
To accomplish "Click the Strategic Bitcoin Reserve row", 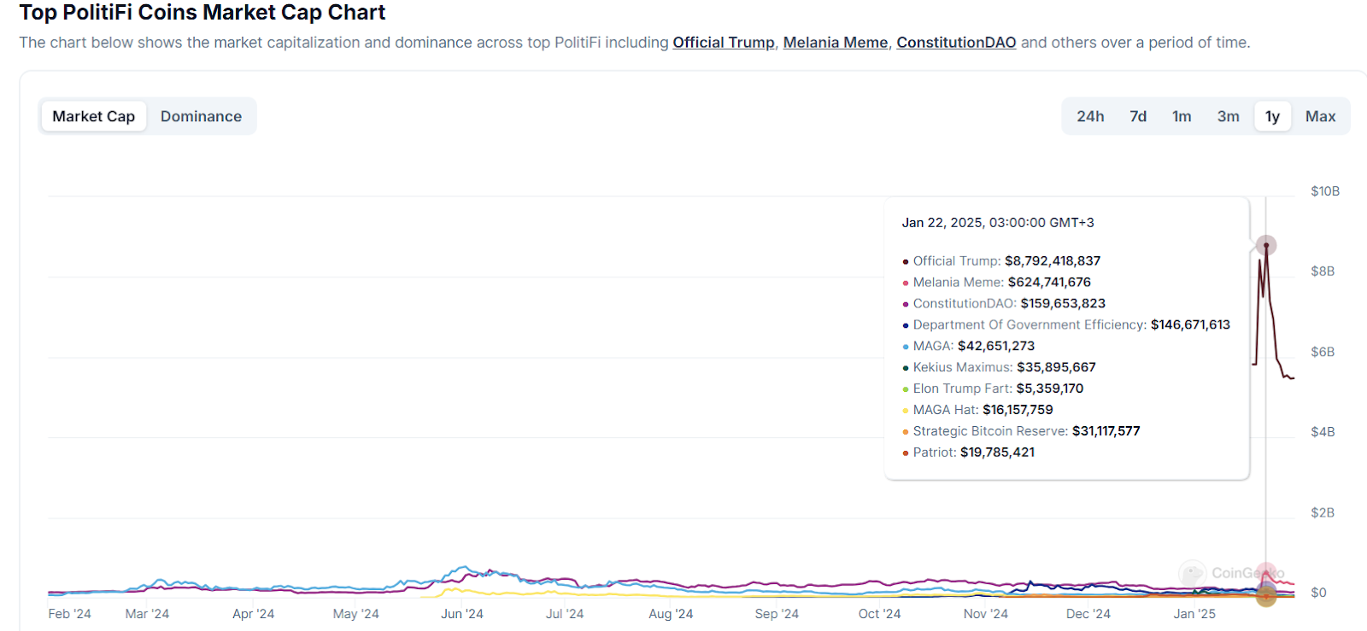I will [1021, 431].
